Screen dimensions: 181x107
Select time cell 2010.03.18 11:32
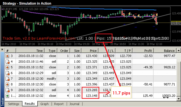coord(31,56)
